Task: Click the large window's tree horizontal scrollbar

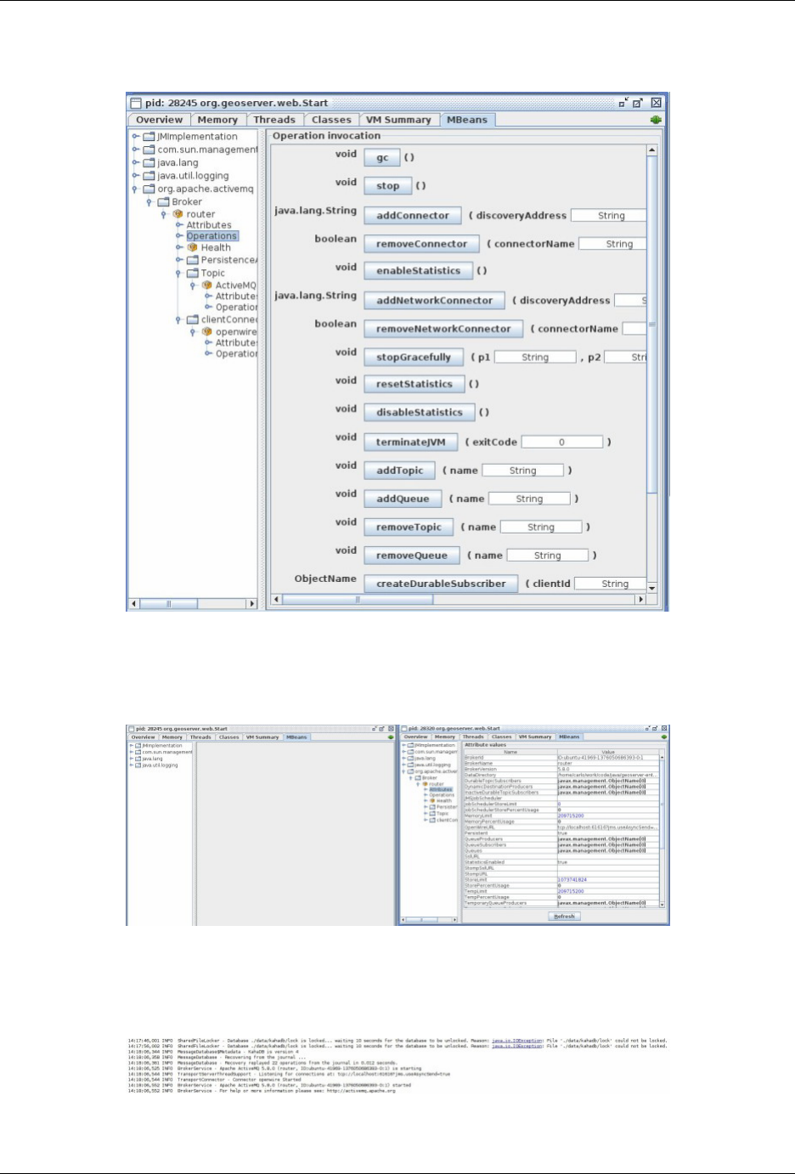Action: pyautogui.click(x=193, y=604)
